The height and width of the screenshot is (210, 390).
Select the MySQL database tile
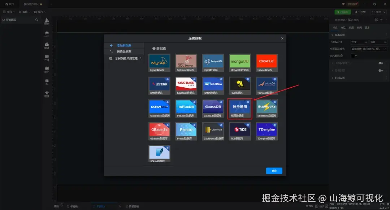[160, 63]
